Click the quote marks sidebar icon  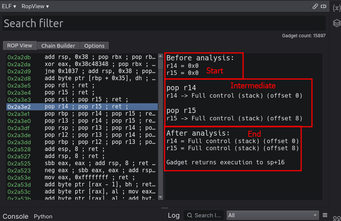point(336,218)
